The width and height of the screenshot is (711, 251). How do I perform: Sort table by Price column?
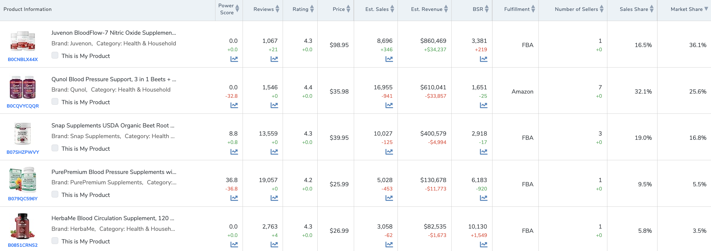(x=348, y=9)
